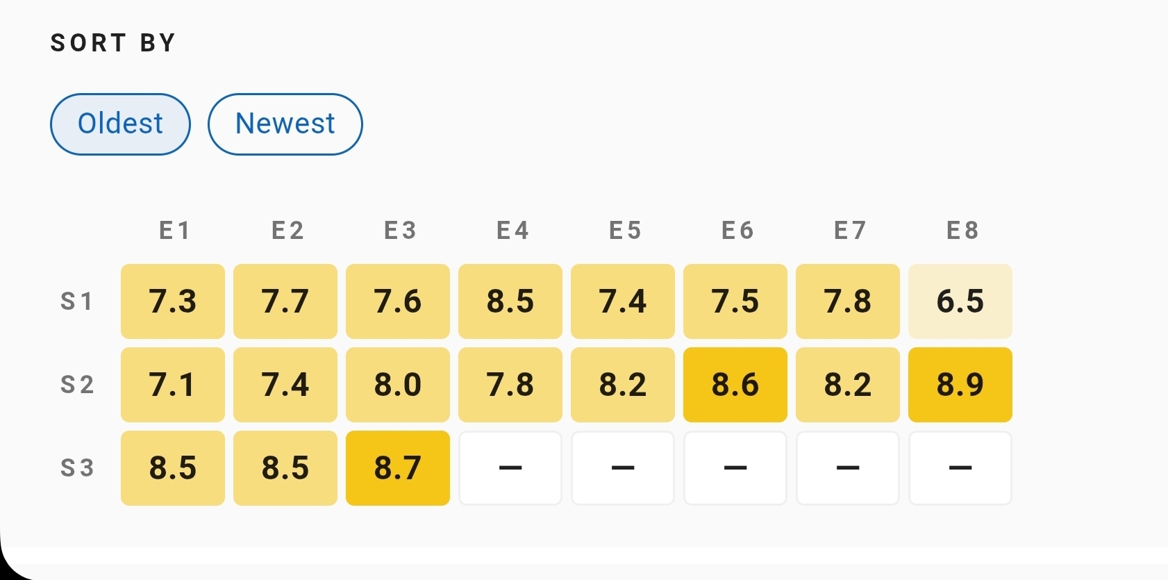Click the S1 E4 rating 8.5 cell
This screenshot has height=580, width=1168.
pyautogui.click(x=510, y=301)
